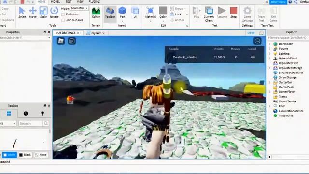309x174 pixels.
Task: Click the Toolbox search magnifier
Action: [x=46, y=123]
